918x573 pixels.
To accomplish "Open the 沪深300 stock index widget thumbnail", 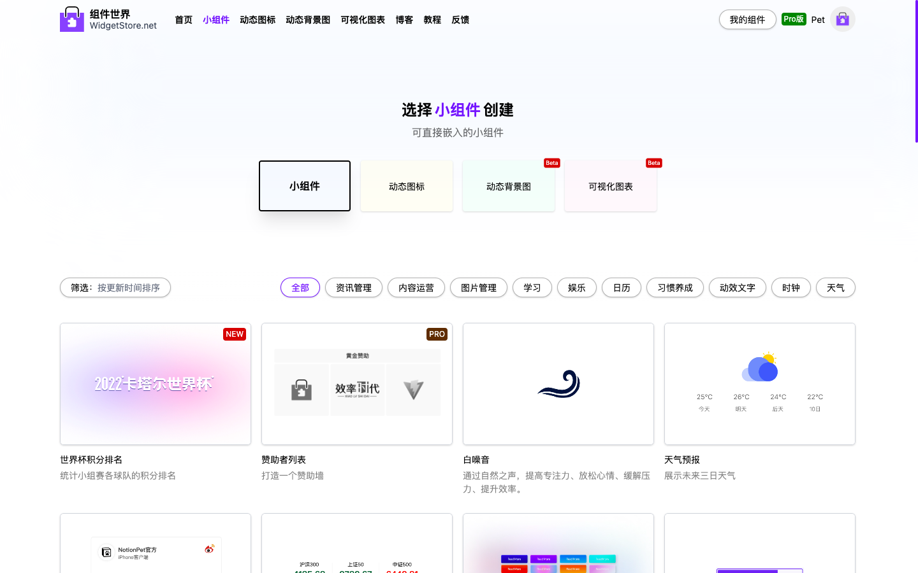I will coord(357,543).
